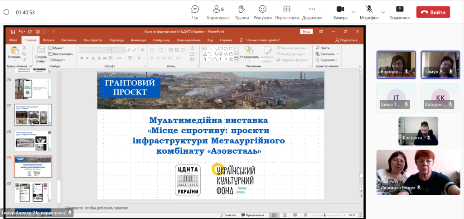Select Тимур's video tile
Screen dimensions: 464x219
[x=440, y=64]
